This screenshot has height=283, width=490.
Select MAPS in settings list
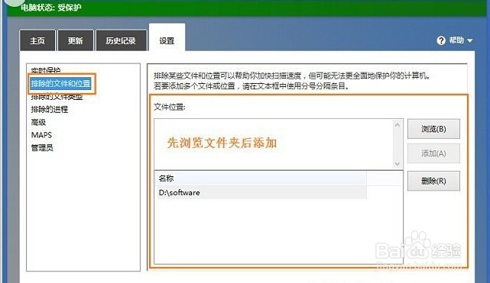coord(41,135)
